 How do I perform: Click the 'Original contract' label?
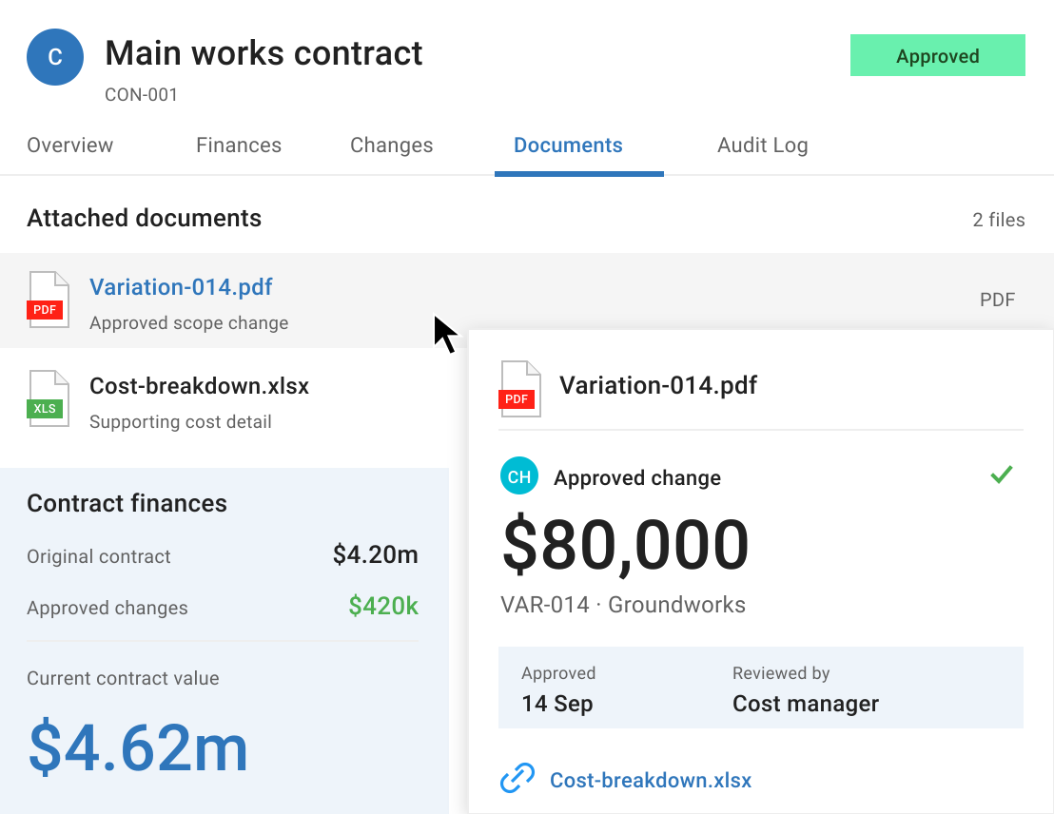(x=99, y=556)
